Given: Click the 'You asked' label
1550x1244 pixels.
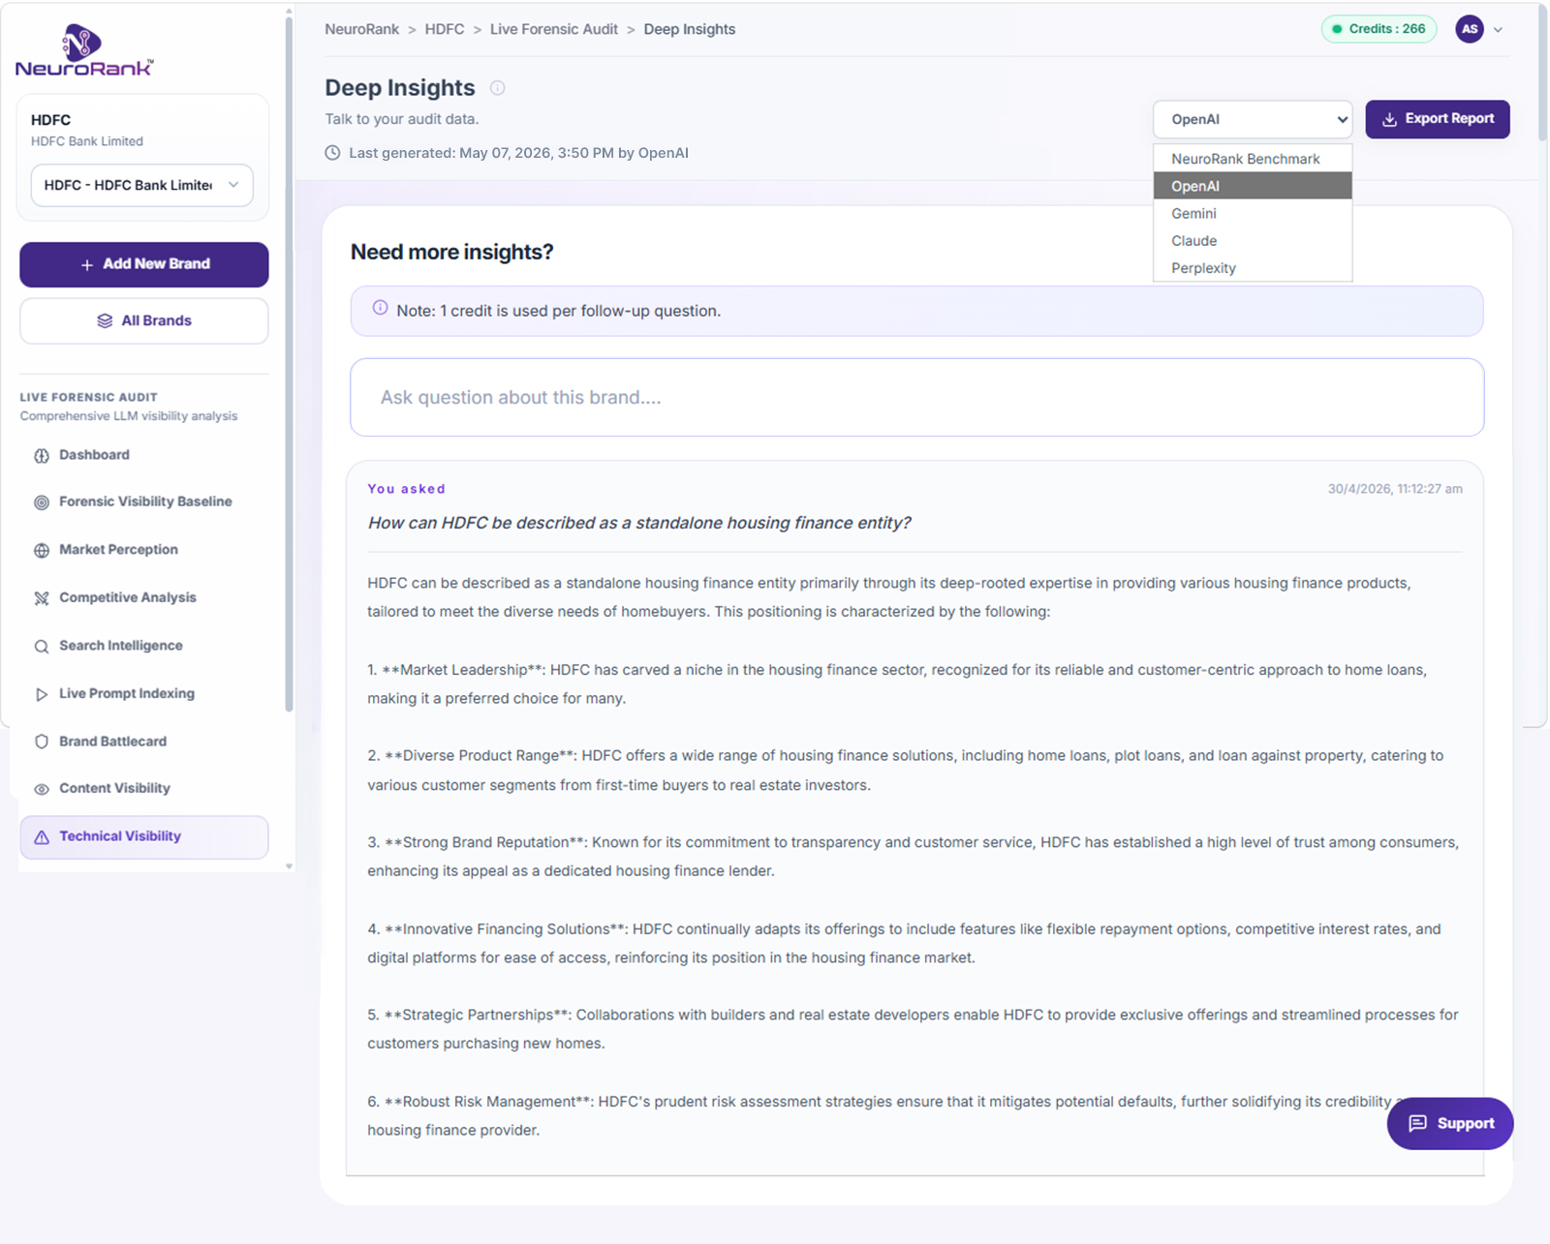Looking at the screenshot, I should [x=406, y=489].
